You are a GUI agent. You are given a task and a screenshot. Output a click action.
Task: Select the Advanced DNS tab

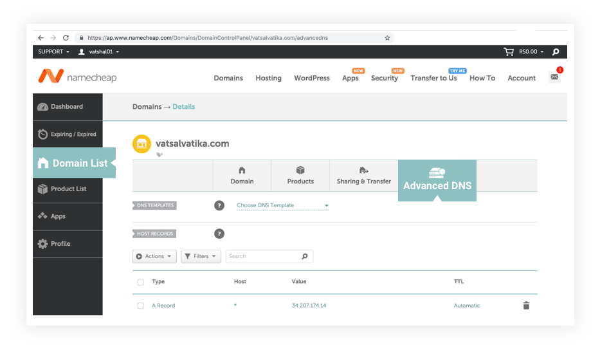437,180
